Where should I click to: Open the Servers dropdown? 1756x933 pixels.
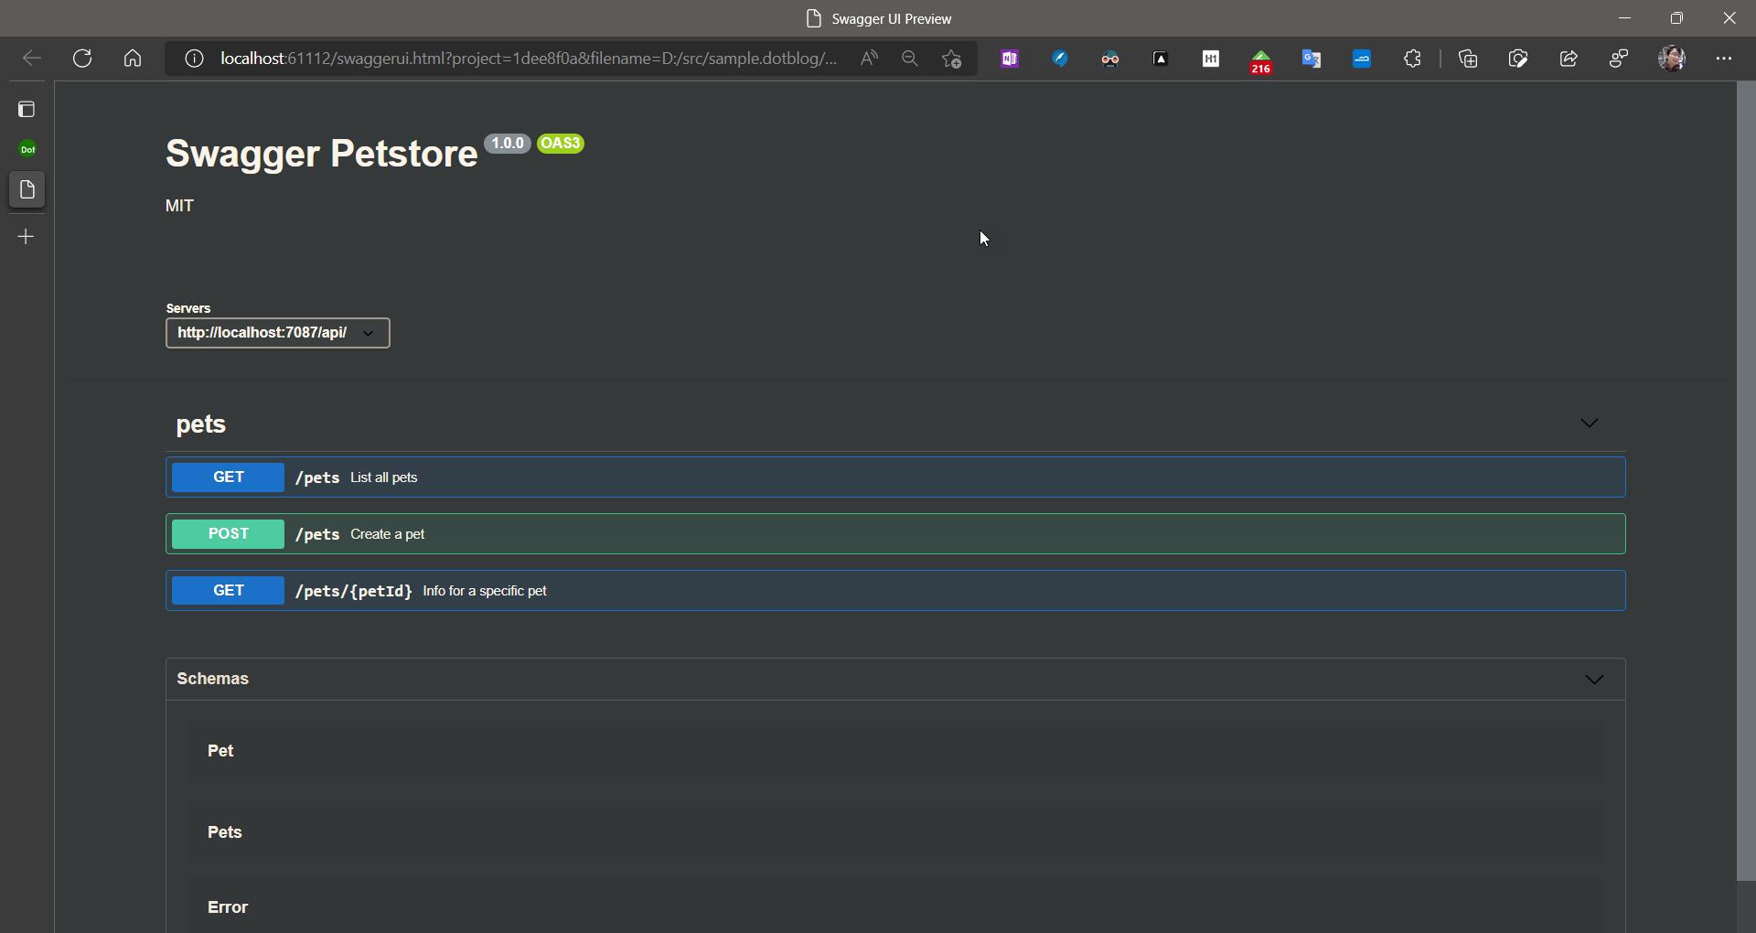(x=278, y=333)
